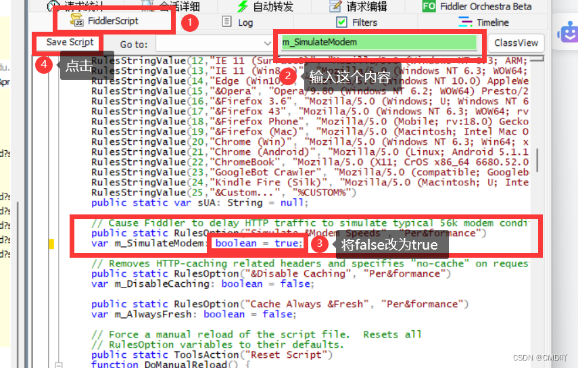Open the Fiddler Orchestra Beta tab
578x368 pixels.
[477, 6]
